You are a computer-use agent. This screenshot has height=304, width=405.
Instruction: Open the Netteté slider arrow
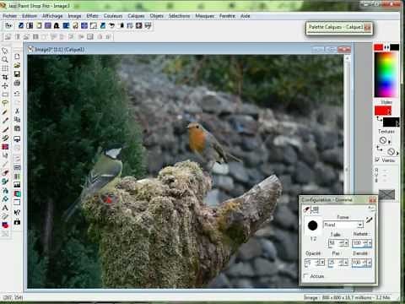point(370,242)
